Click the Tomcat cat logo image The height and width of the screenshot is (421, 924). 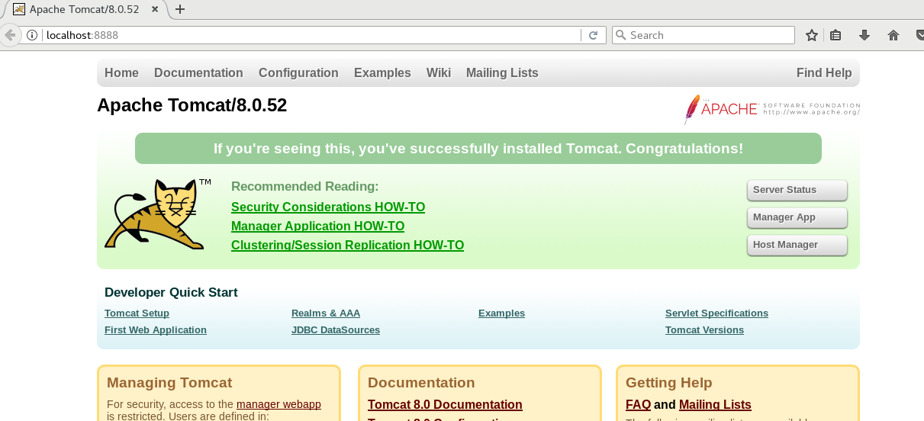(158, 214)
